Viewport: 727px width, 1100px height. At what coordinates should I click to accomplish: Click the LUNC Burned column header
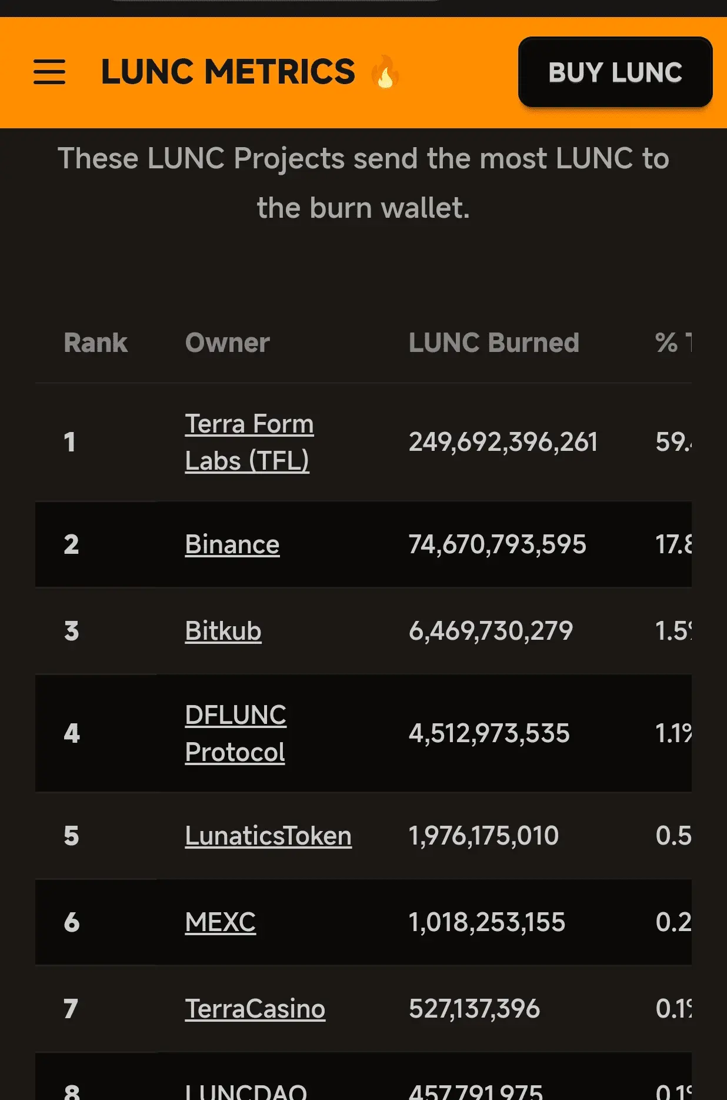[494, 343]
